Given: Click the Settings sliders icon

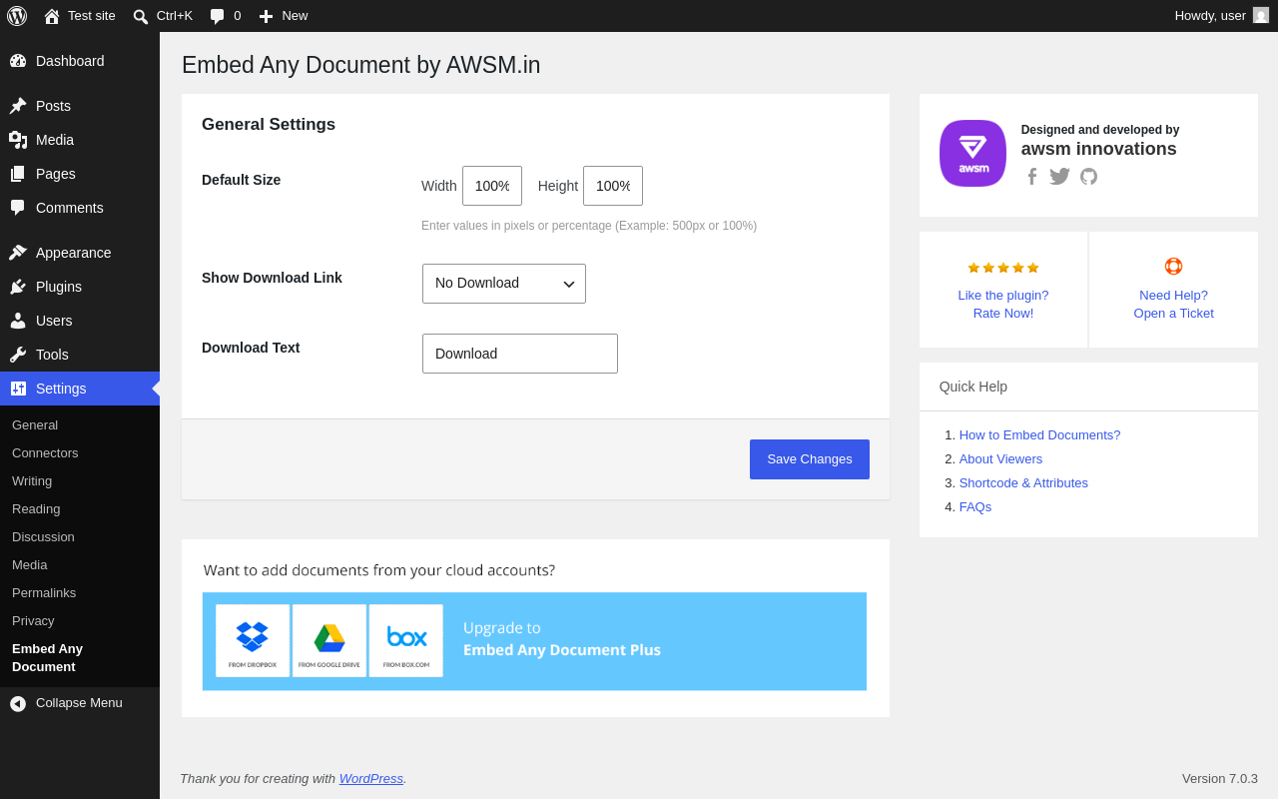Looking at the screenshot, I should click(x=18, y=389).
